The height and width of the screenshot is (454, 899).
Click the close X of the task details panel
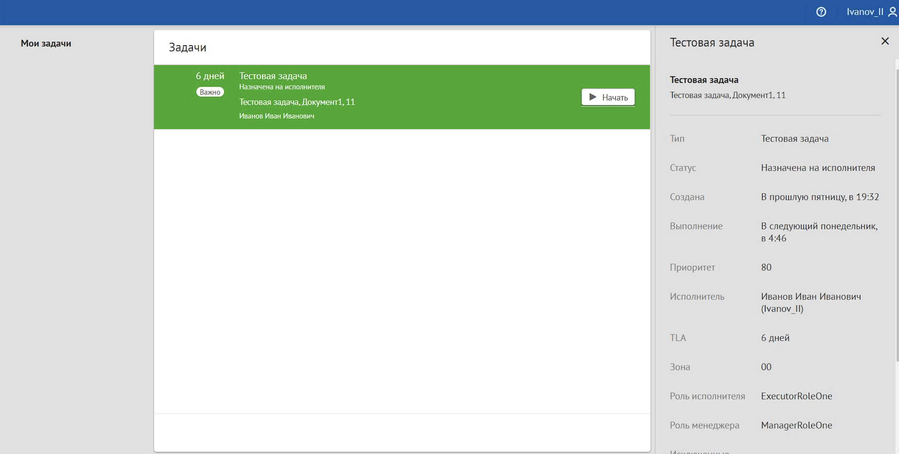click(x=885, y=41)
